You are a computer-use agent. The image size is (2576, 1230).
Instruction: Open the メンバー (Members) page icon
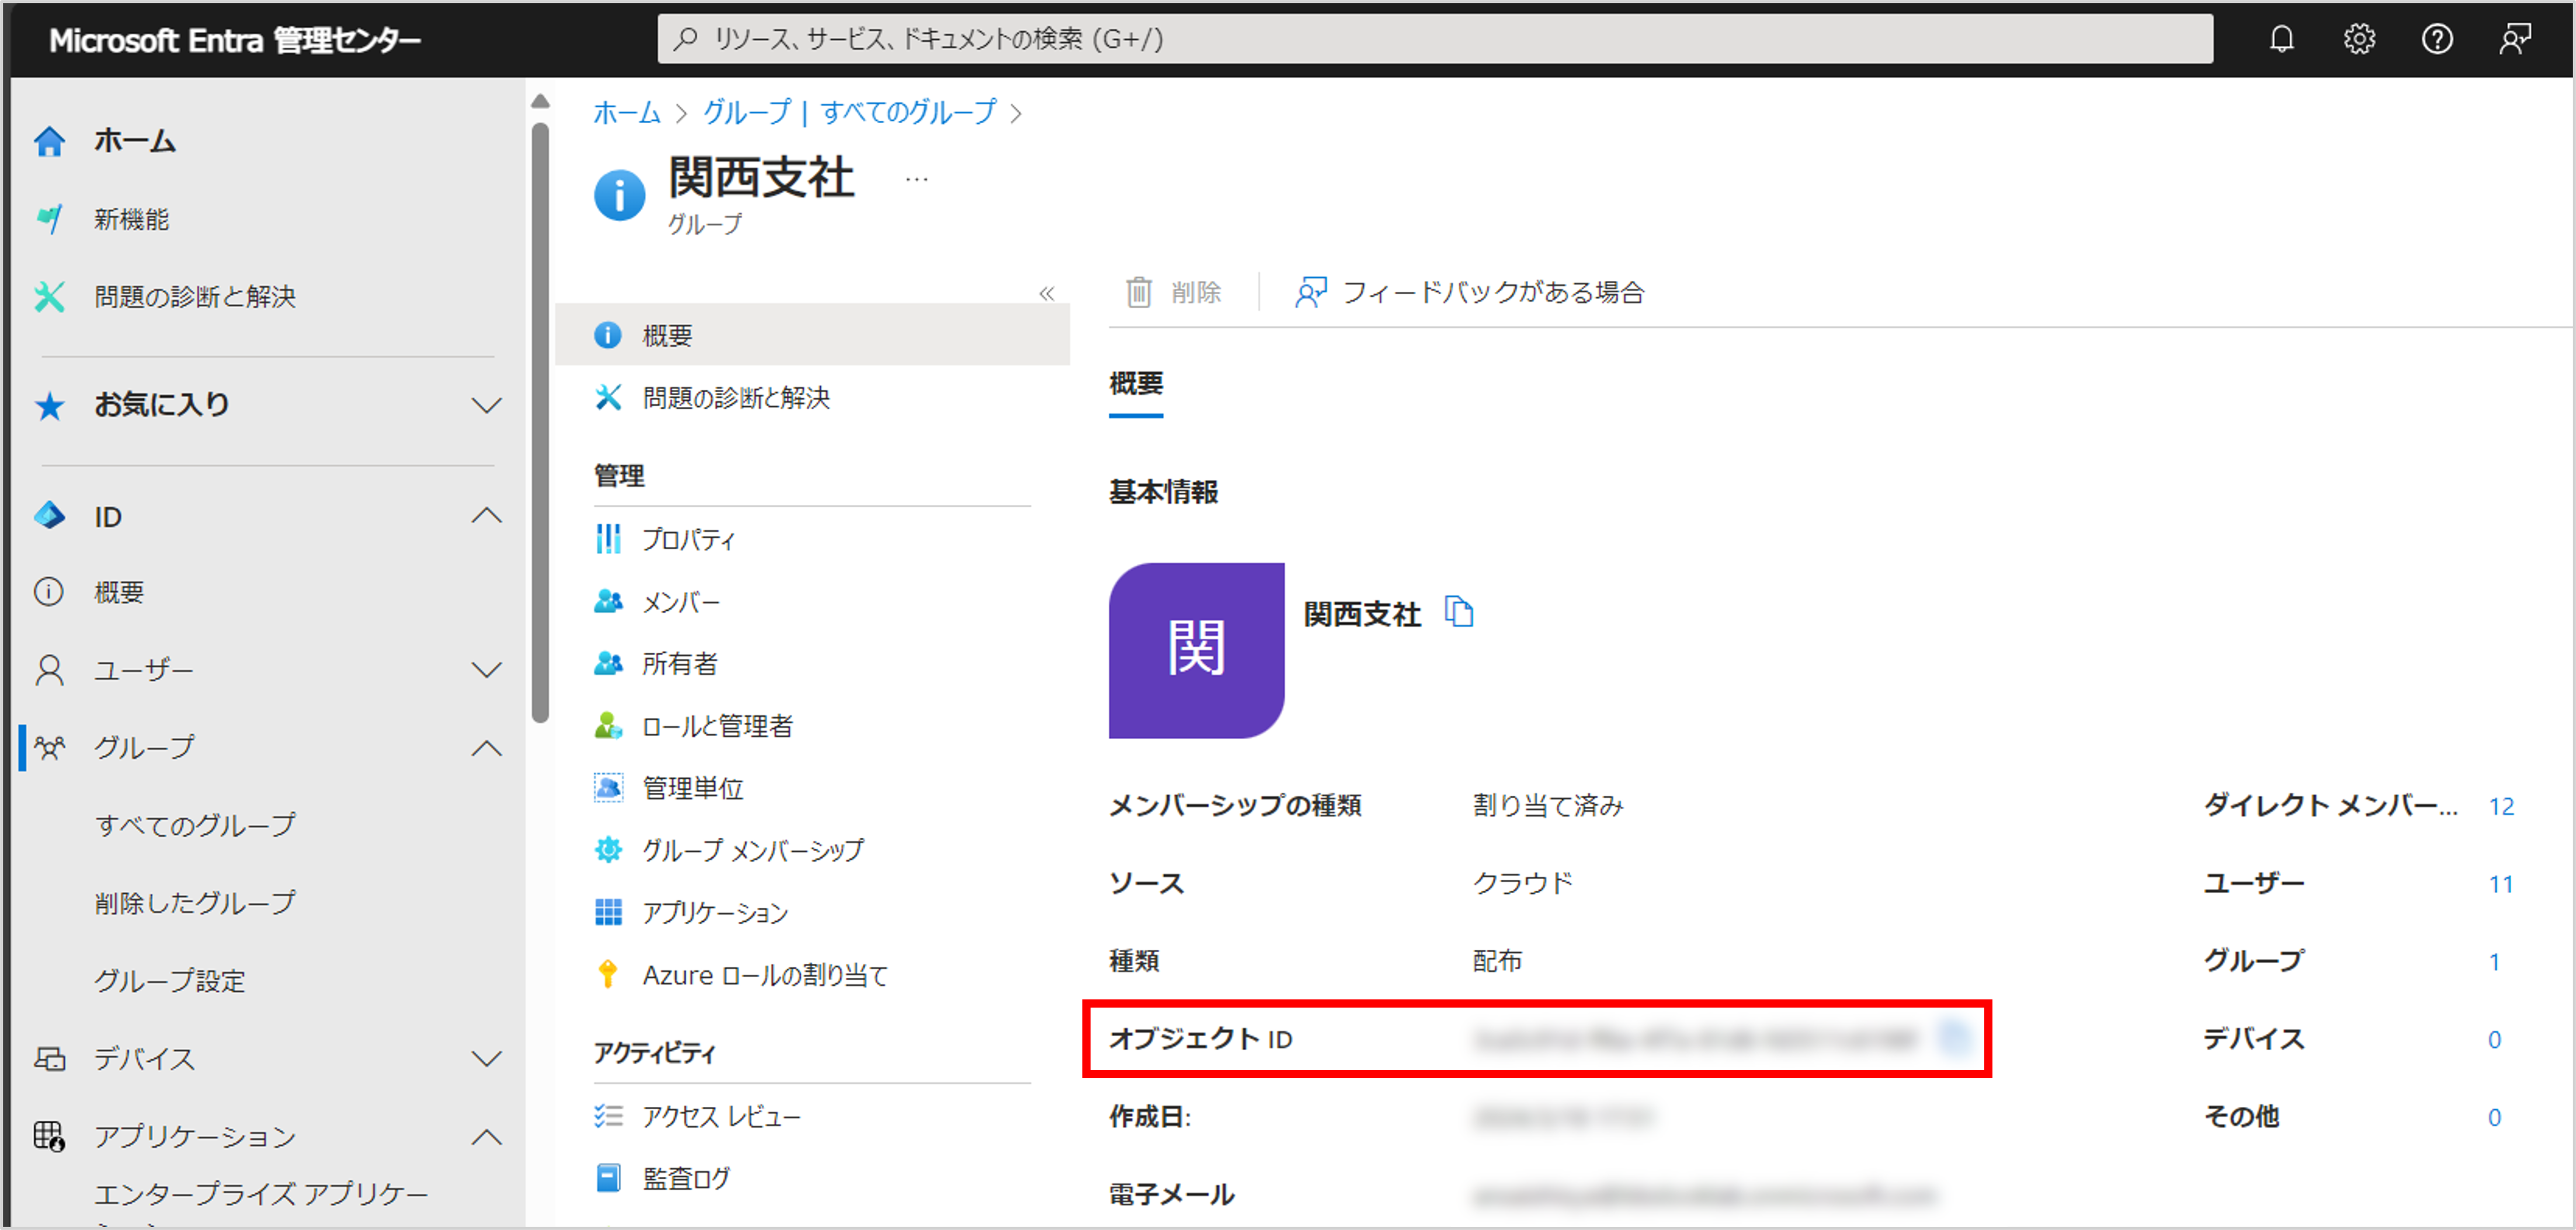pos(609,601)
